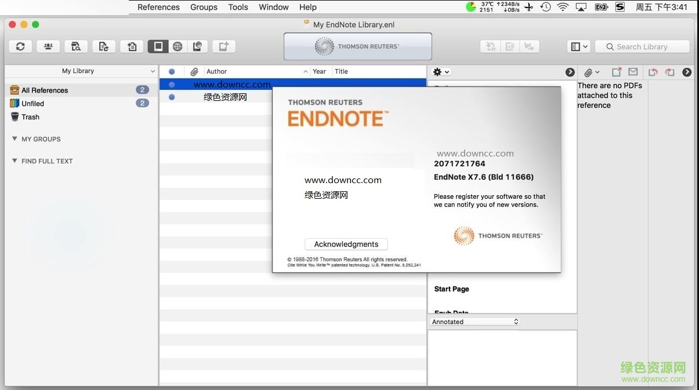Select All References in the sidebar
Image resolution: width=699 pixels, height=390 pixels.
click(x=44, y=90)
